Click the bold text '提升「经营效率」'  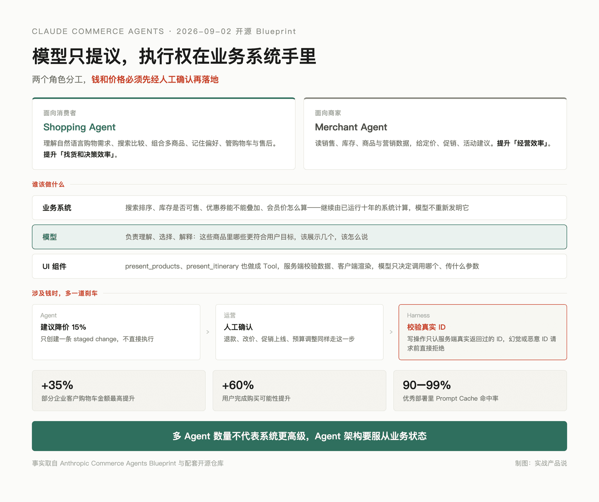522,143
